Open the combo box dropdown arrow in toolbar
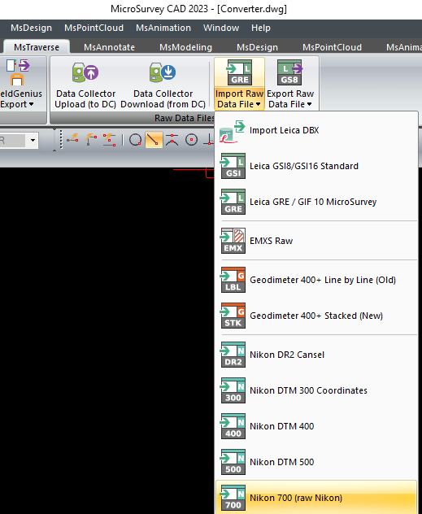 pyautogui.click(x=33, y=141)
